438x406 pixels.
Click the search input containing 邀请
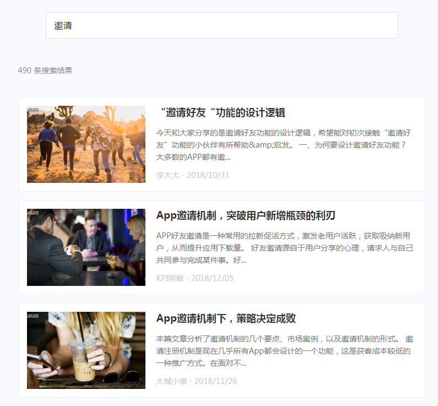(221, 25)
